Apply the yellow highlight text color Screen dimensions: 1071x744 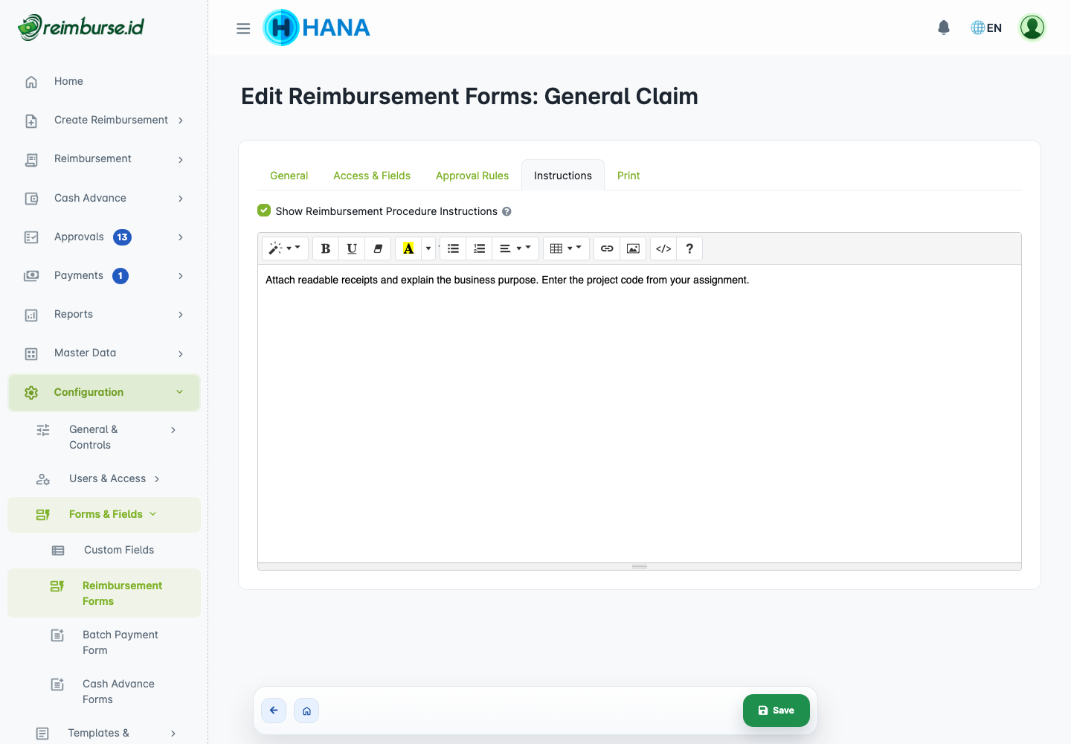coord(408,248)
